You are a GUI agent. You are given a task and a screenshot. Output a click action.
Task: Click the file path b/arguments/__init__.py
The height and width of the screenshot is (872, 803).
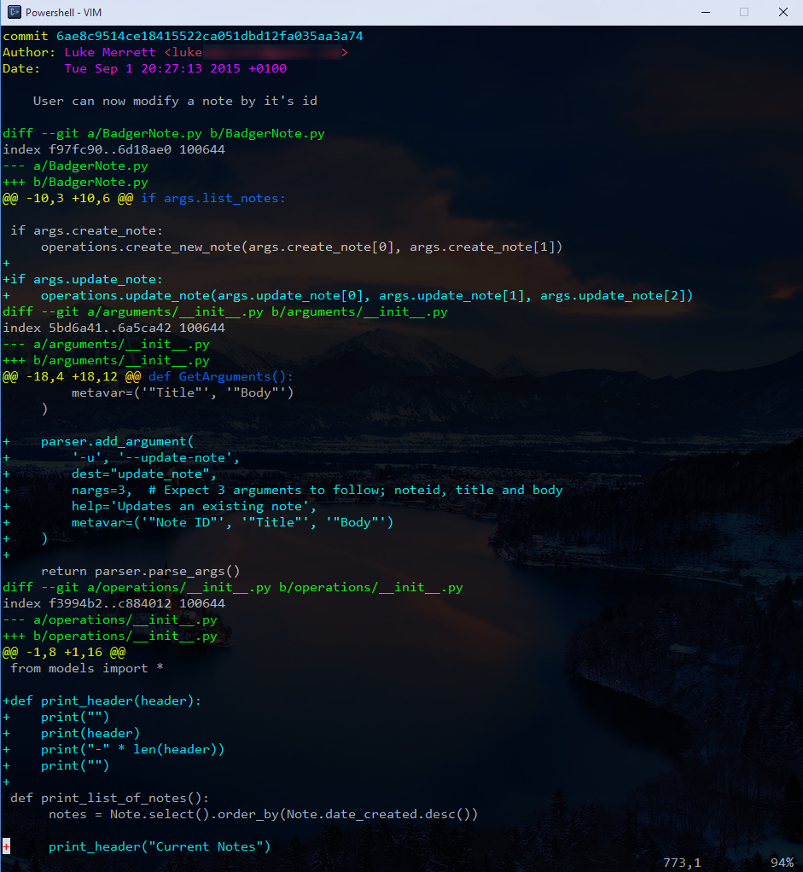(x=119, y=360)
